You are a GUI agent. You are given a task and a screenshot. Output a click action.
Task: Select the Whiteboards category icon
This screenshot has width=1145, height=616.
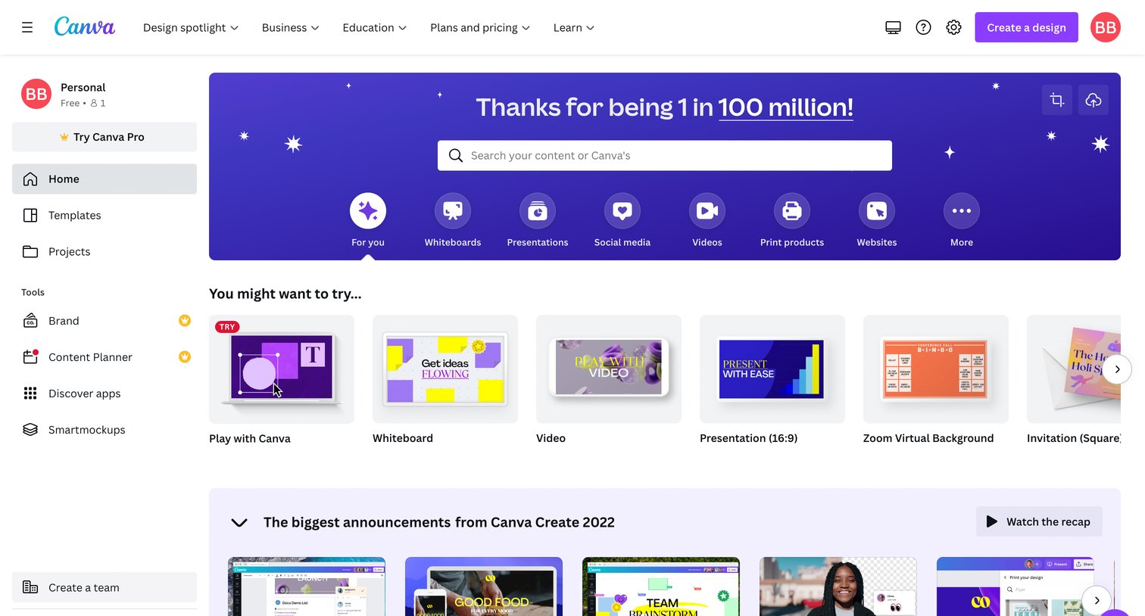(453, 210)
